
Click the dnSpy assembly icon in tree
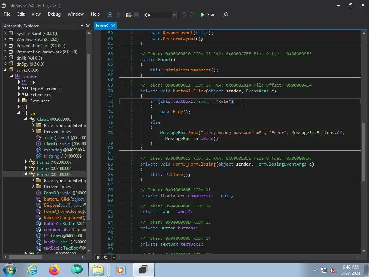point(11,64)
